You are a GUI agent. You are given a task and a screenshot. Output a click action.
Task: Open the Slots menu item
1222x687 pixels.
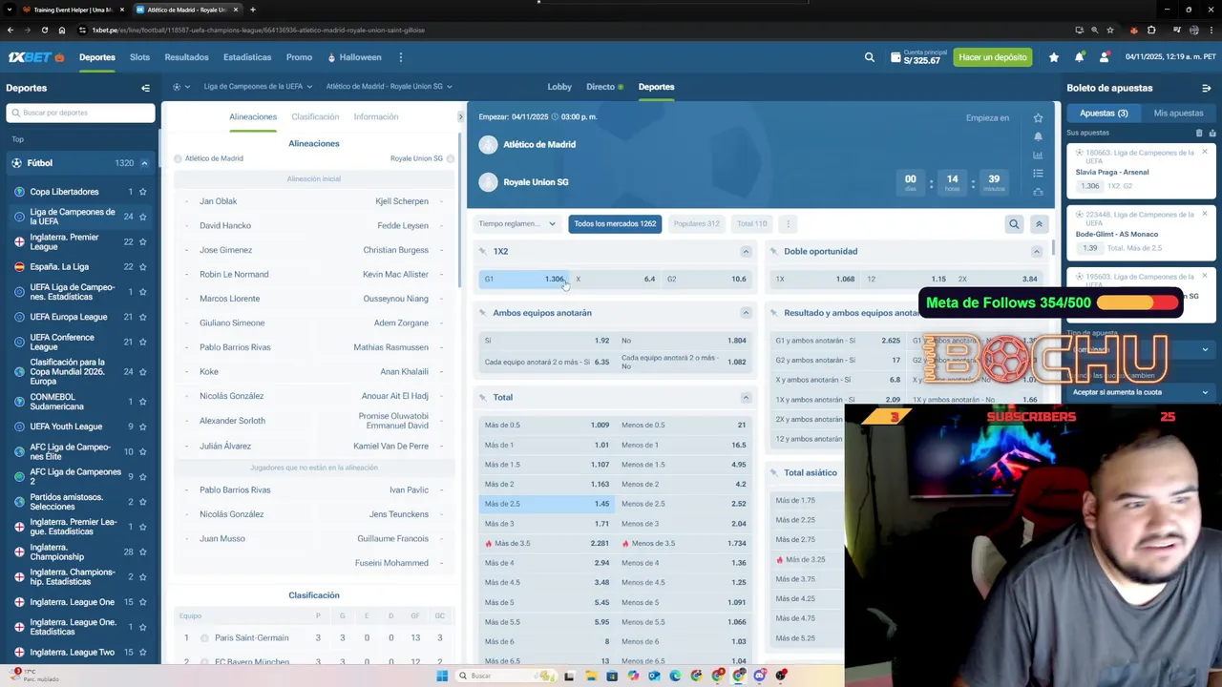[139, 57]
